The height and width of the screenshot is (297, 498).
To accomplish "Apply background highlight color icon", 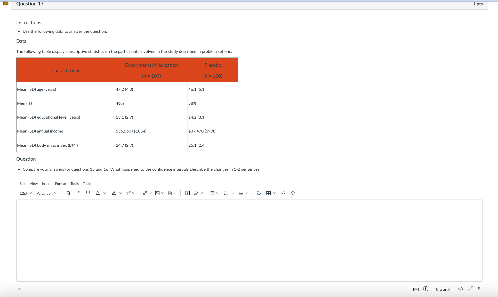I will point(114,193).
